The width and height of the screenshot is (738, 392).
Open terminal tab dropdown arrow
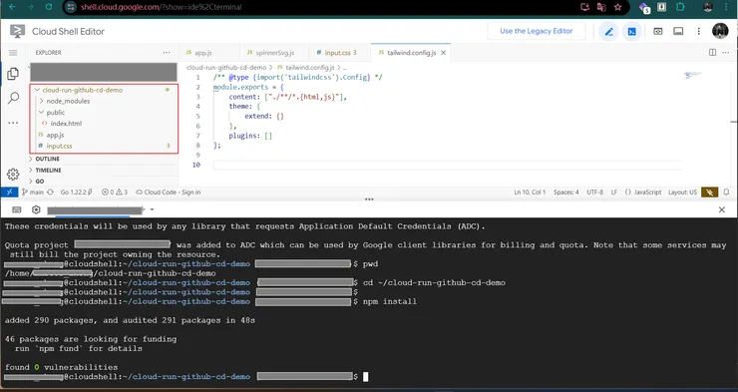point(152,209)
